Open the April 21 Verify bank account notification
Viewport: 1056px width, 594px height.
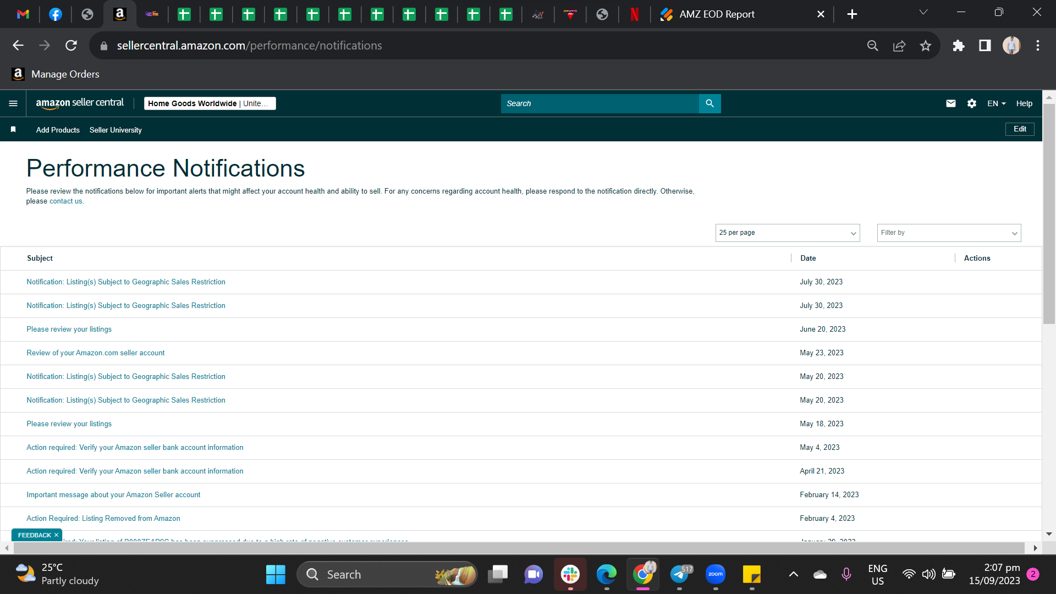click(x=135, y=471)
